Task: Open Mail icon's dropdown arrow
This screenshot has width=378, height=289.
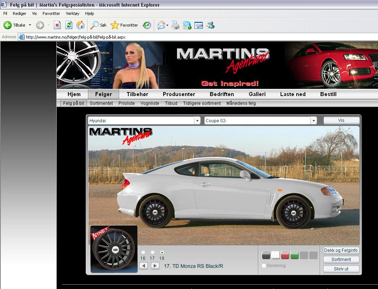Action: [167, 25]
